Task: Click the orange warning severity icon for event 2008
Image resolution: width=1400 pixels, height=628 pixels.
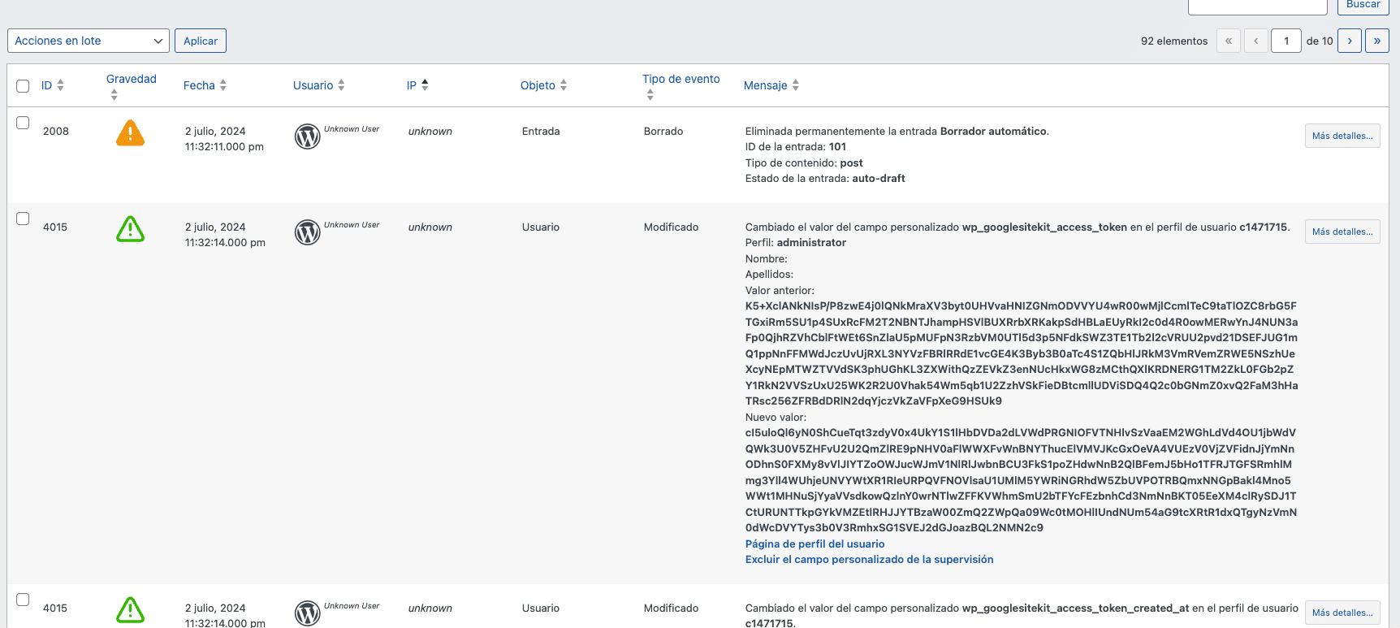Action: [x=130, y=133]
